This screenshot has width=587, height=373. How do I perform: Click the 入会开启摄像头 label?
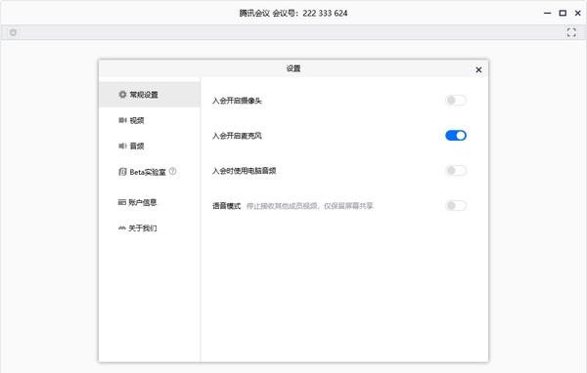tap(237, 101)
